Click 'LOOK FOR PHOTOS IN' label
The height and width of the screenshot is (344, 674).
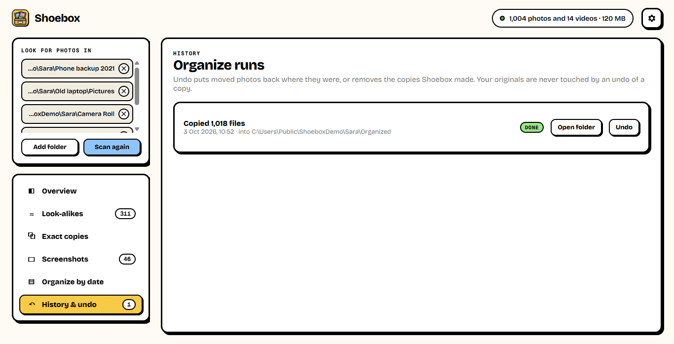(56, 50)
